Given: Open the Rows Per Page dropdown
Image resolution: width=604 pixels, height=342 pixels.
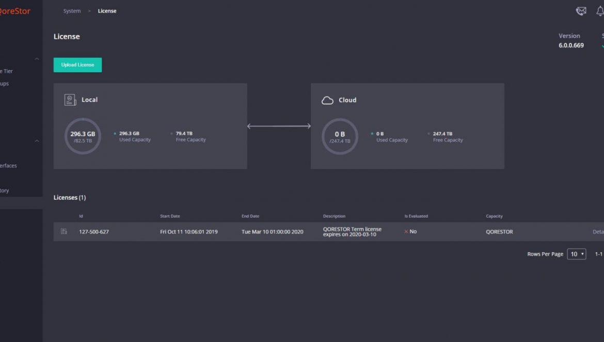Looking at the screenshot, I should click(576, 254).
